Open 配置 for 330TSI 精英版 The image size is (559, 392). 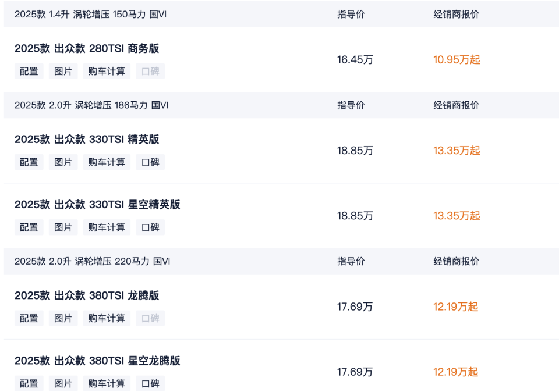[x=29, y=162]
